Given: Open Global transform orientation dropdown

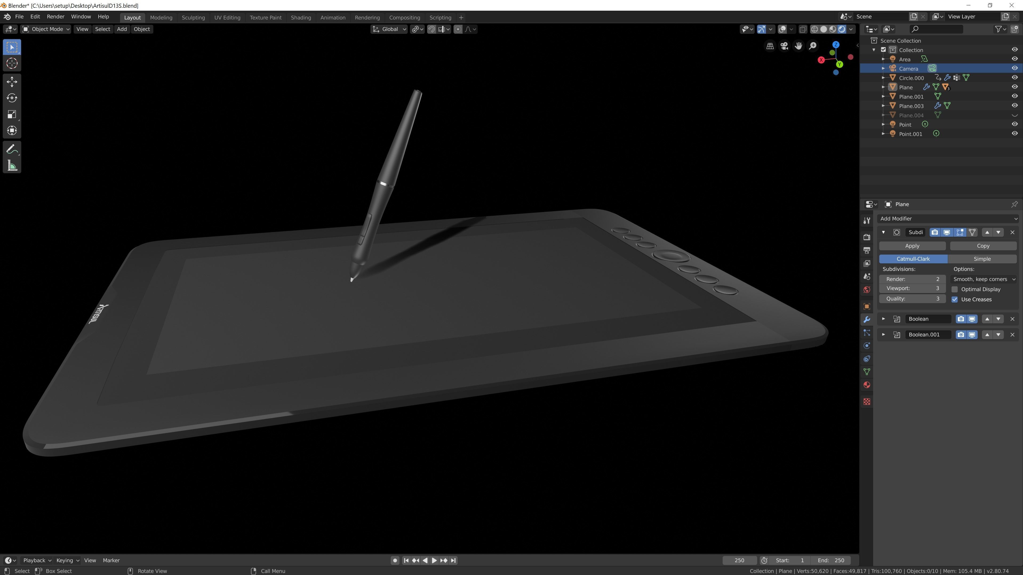Looking at the screenshot, I should (389, 29).
